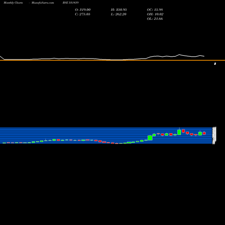Click the "Monthly Charts" title text

[13, 3]
